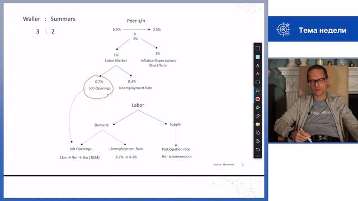Screen dimensions: 358x201
Task: Click the 'Source: Механика' footnote
Action: point(224,165)
